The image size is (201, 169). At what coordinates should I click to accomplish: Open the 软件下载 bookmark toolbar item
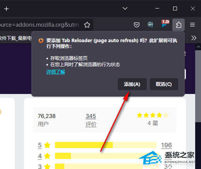coord(15,38)
